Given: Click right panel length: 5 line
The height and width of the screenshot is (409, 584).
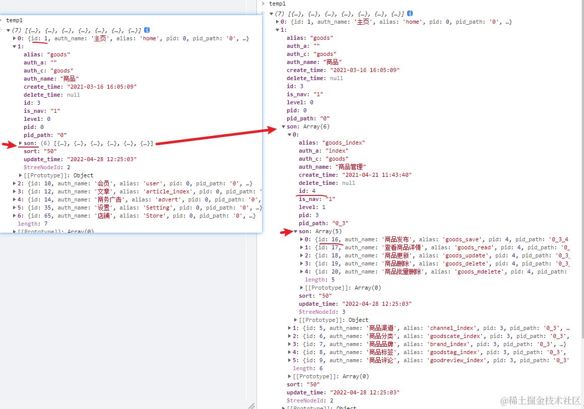Looking at the screenshot, I should click(x=320, y=280).
